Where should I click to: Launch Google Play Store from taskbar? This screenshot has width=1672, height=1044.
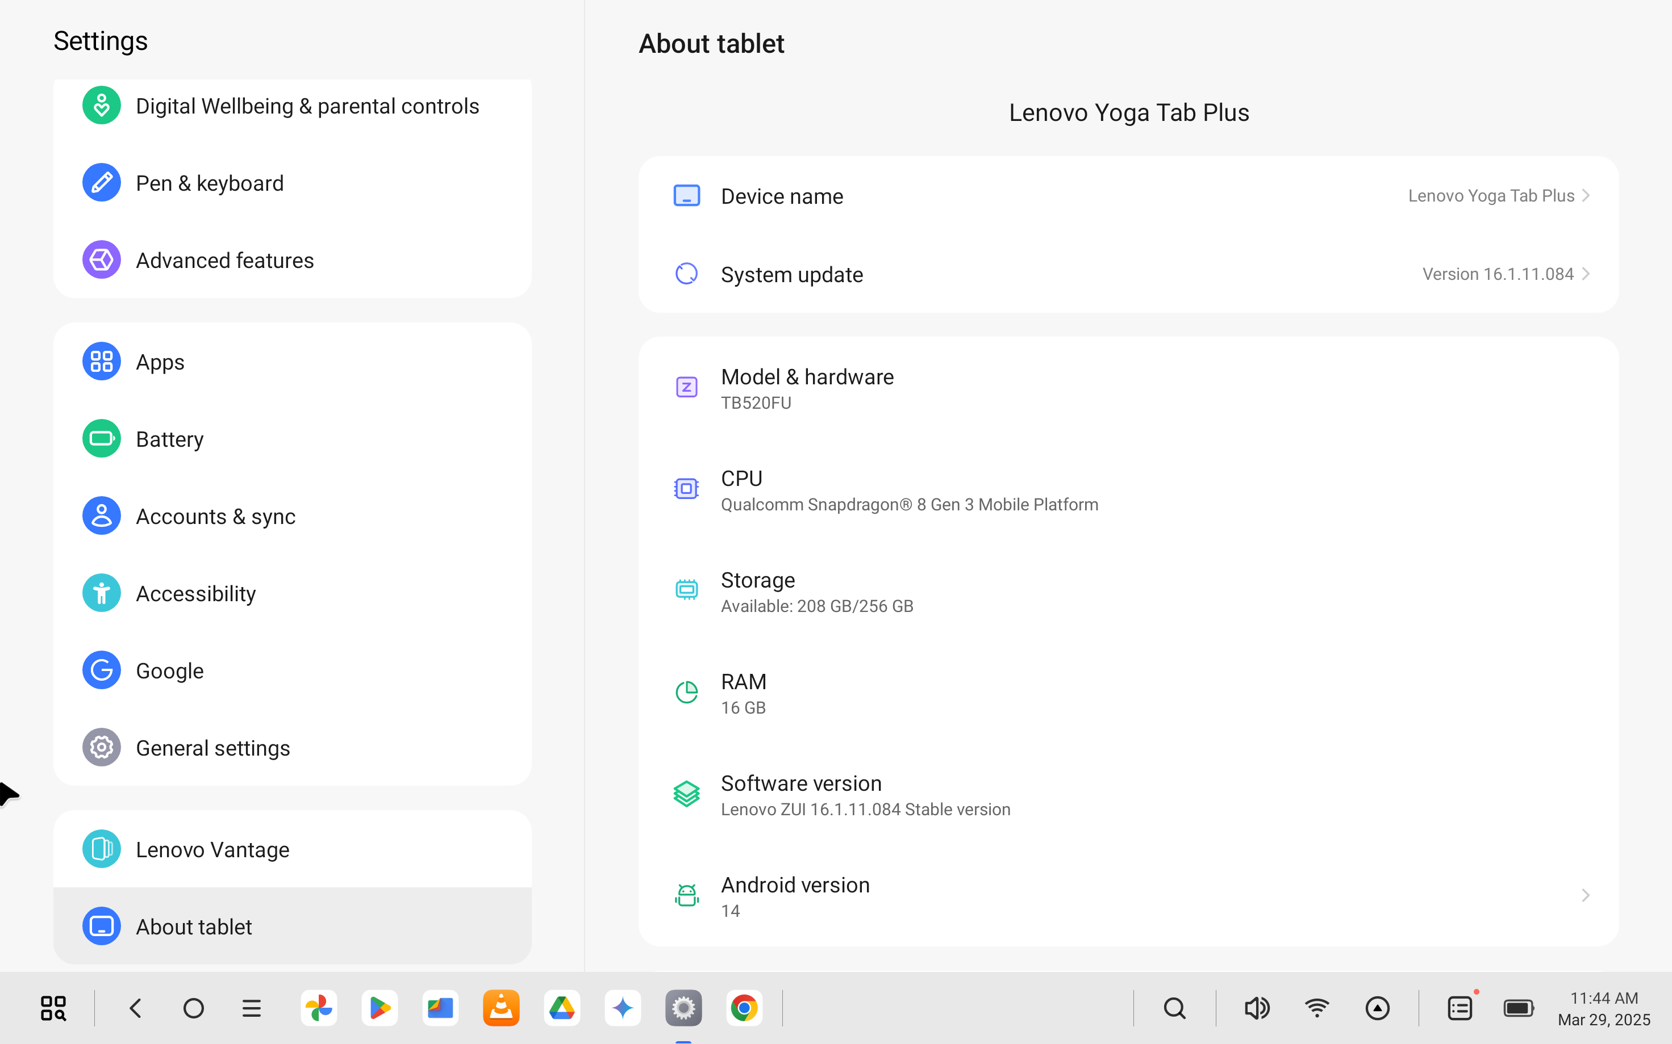pyautogui.click(x=380, y=1008)
